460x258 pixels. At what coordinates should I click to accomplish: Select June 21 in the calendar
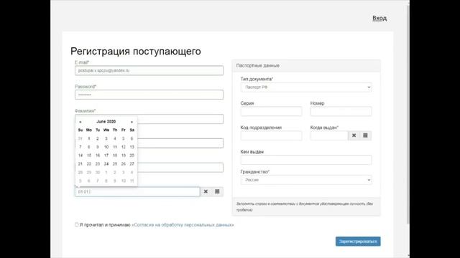[80, 164]
